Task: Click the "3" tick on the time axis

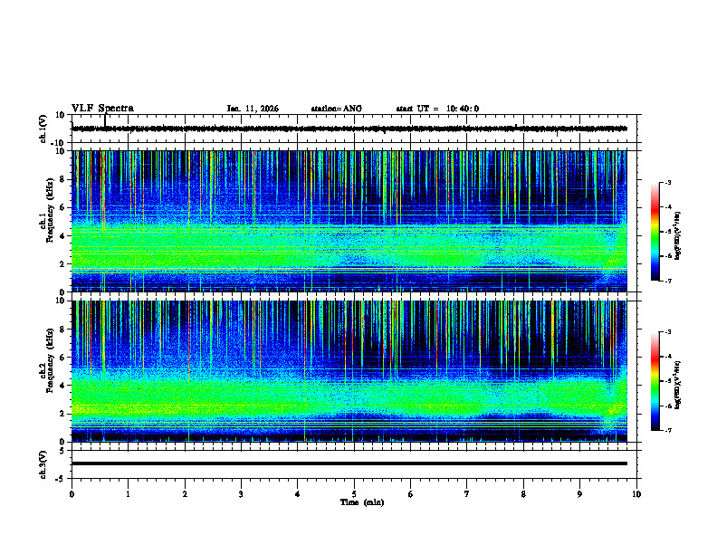Action: [241, 494]
